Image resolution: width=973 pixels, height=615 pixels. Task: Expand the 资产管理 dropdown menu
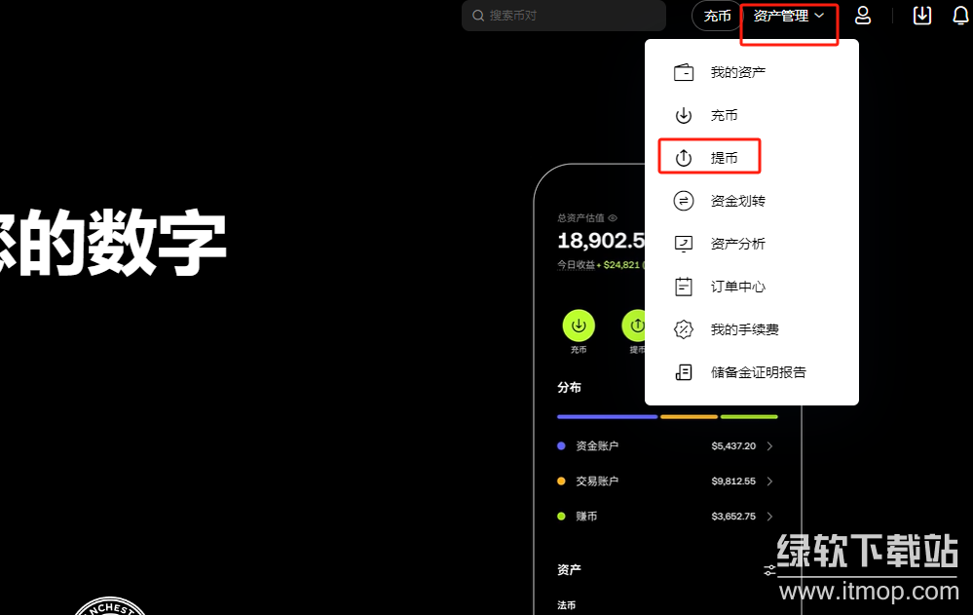tap(788, 17)
